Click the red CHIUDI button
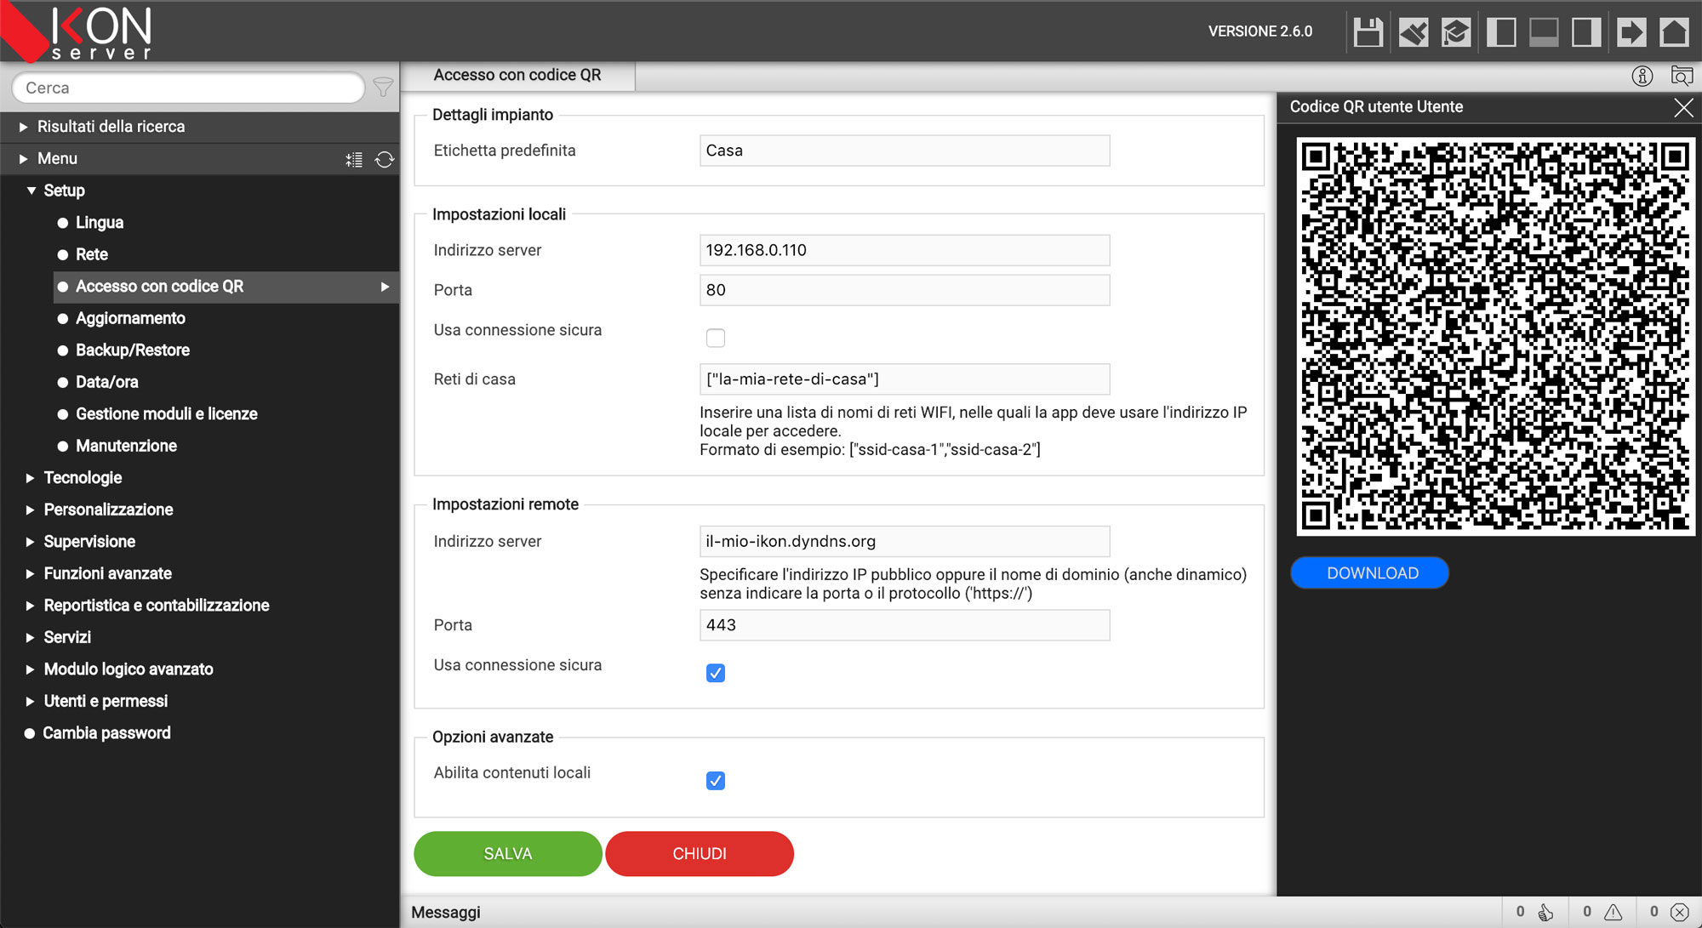The image size is (1702, 928). tap(700, 853)
